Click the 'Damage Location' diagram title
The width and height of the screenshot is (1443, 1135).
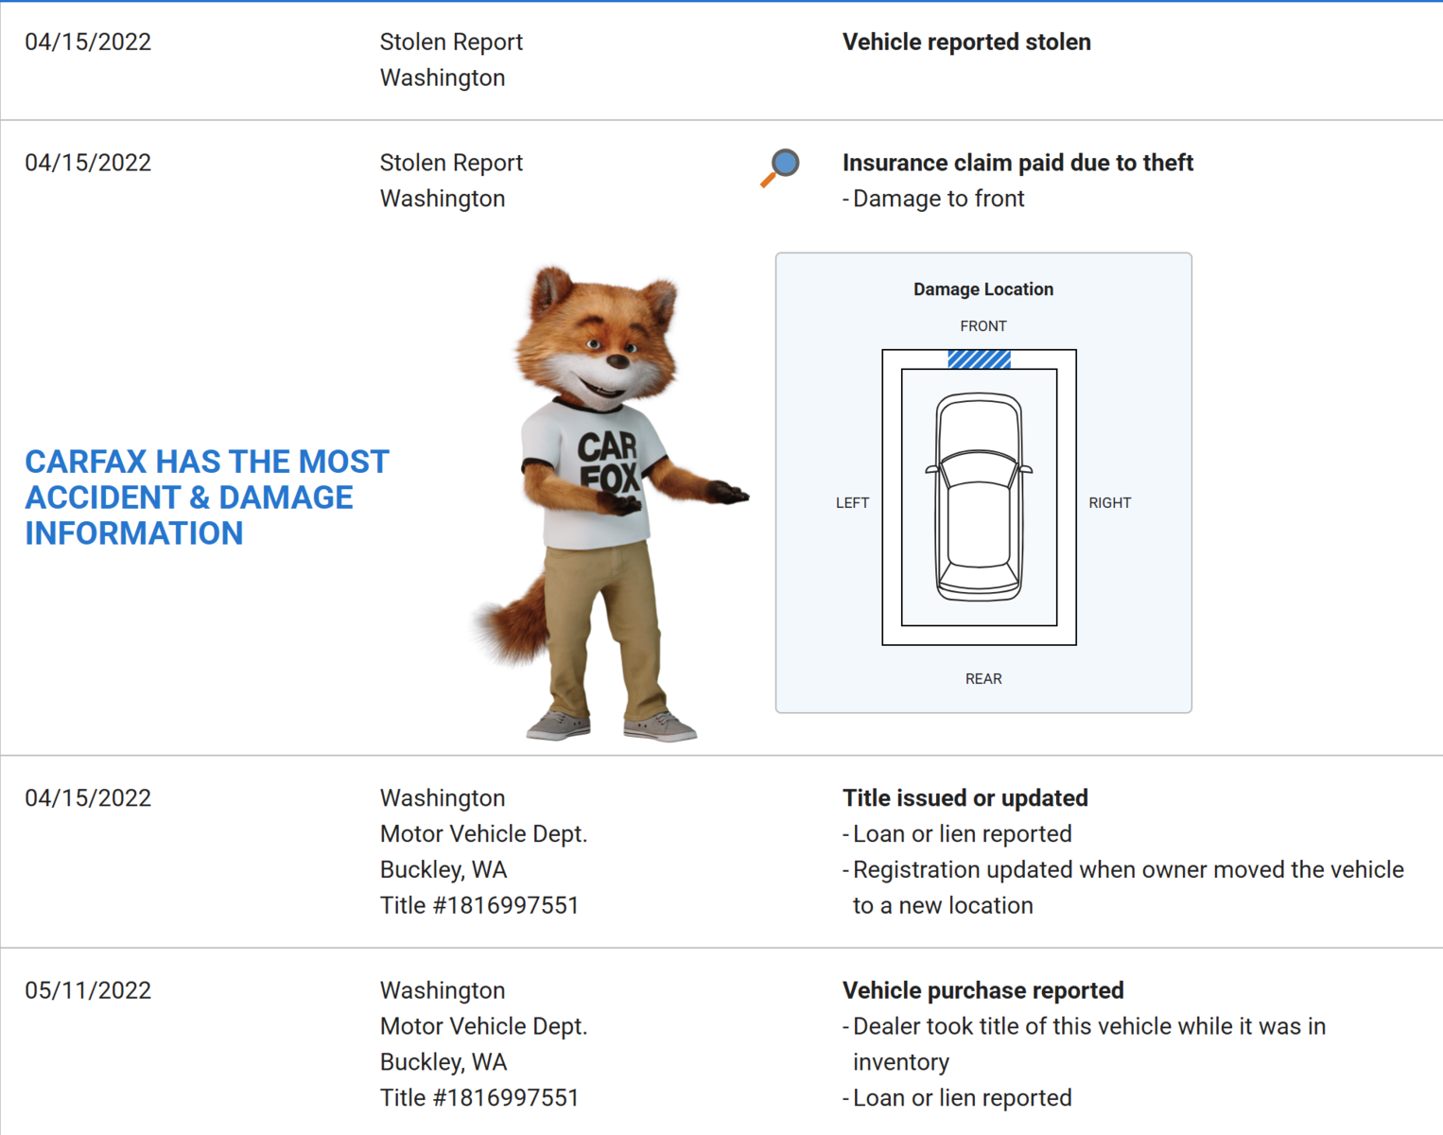[982, 289]
